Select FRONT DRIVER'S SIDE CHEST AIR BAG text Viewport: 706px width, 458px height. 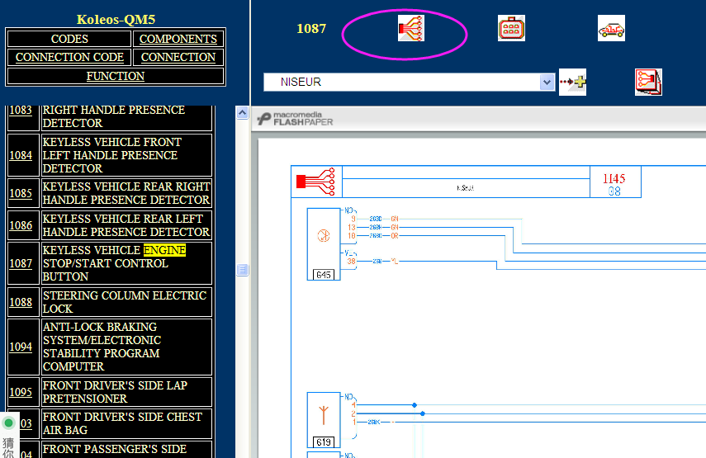coord(122,423)
